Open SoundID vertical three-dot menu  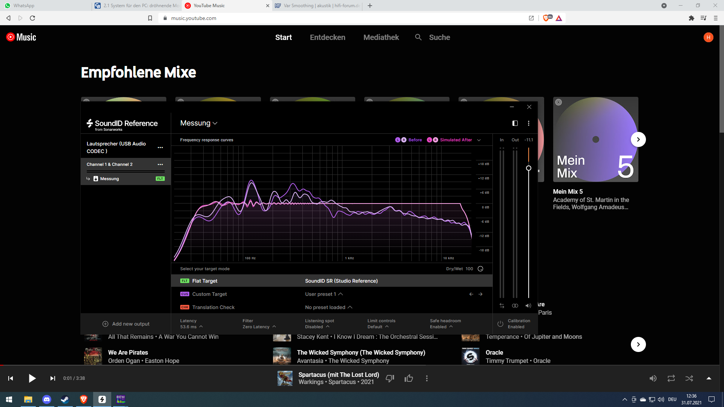[x=529, y=123]
